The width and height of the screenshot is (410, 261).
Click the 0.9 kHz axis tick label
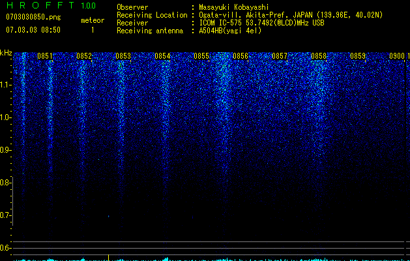click(x=5, y=150)
